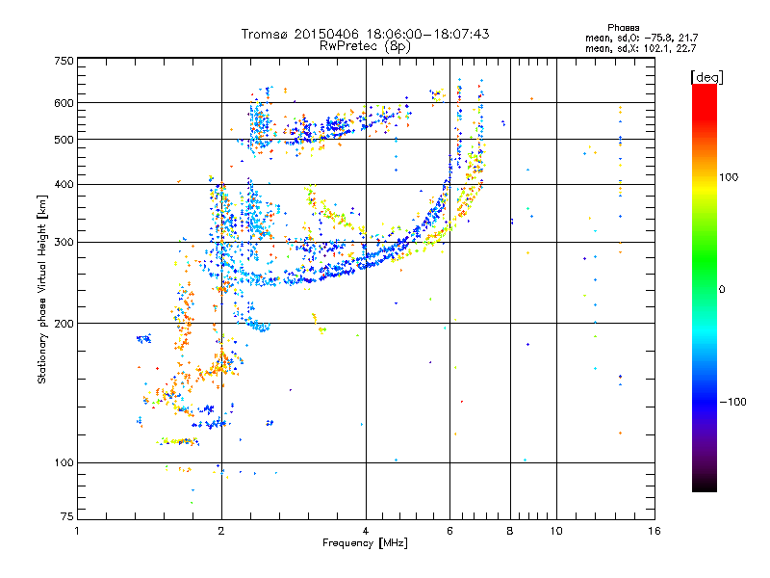770x578 pixels.
Task: Click the y-axis tick label '300'
Action: point(64,243)
